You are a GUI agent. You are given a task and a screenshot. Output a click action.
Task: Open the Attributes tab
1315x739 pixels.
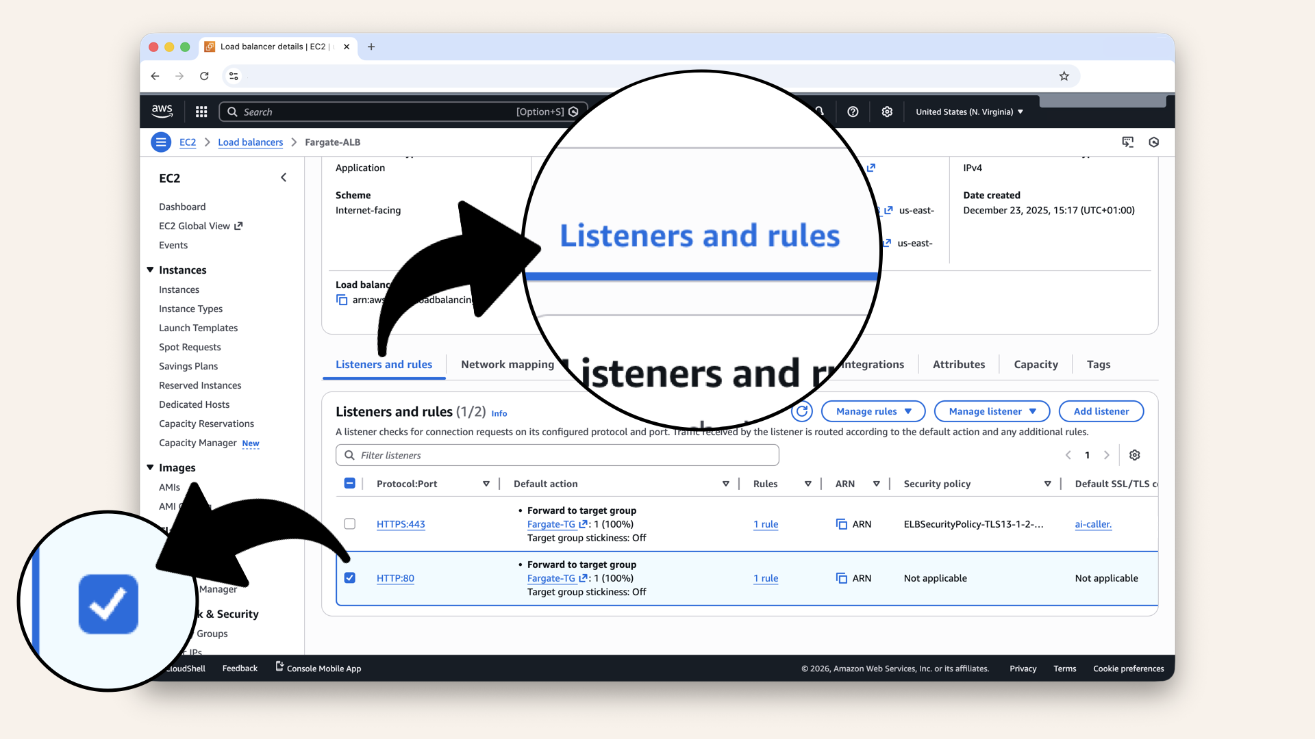pos(958,364)
